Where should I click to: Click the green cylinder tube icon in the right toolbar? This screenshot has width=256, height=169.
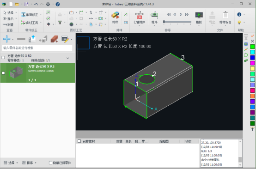(x=246, y=60)
